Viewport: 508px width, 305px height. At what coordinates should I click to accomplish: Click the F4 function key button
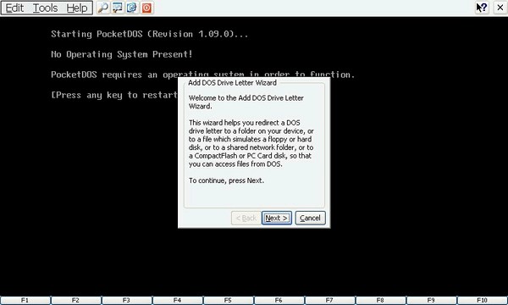tap(178, 300)
